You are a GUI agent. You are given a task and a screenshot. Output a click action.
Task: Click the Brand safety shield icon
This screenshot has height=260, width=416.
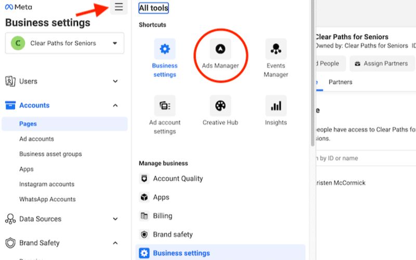[144, 235]
